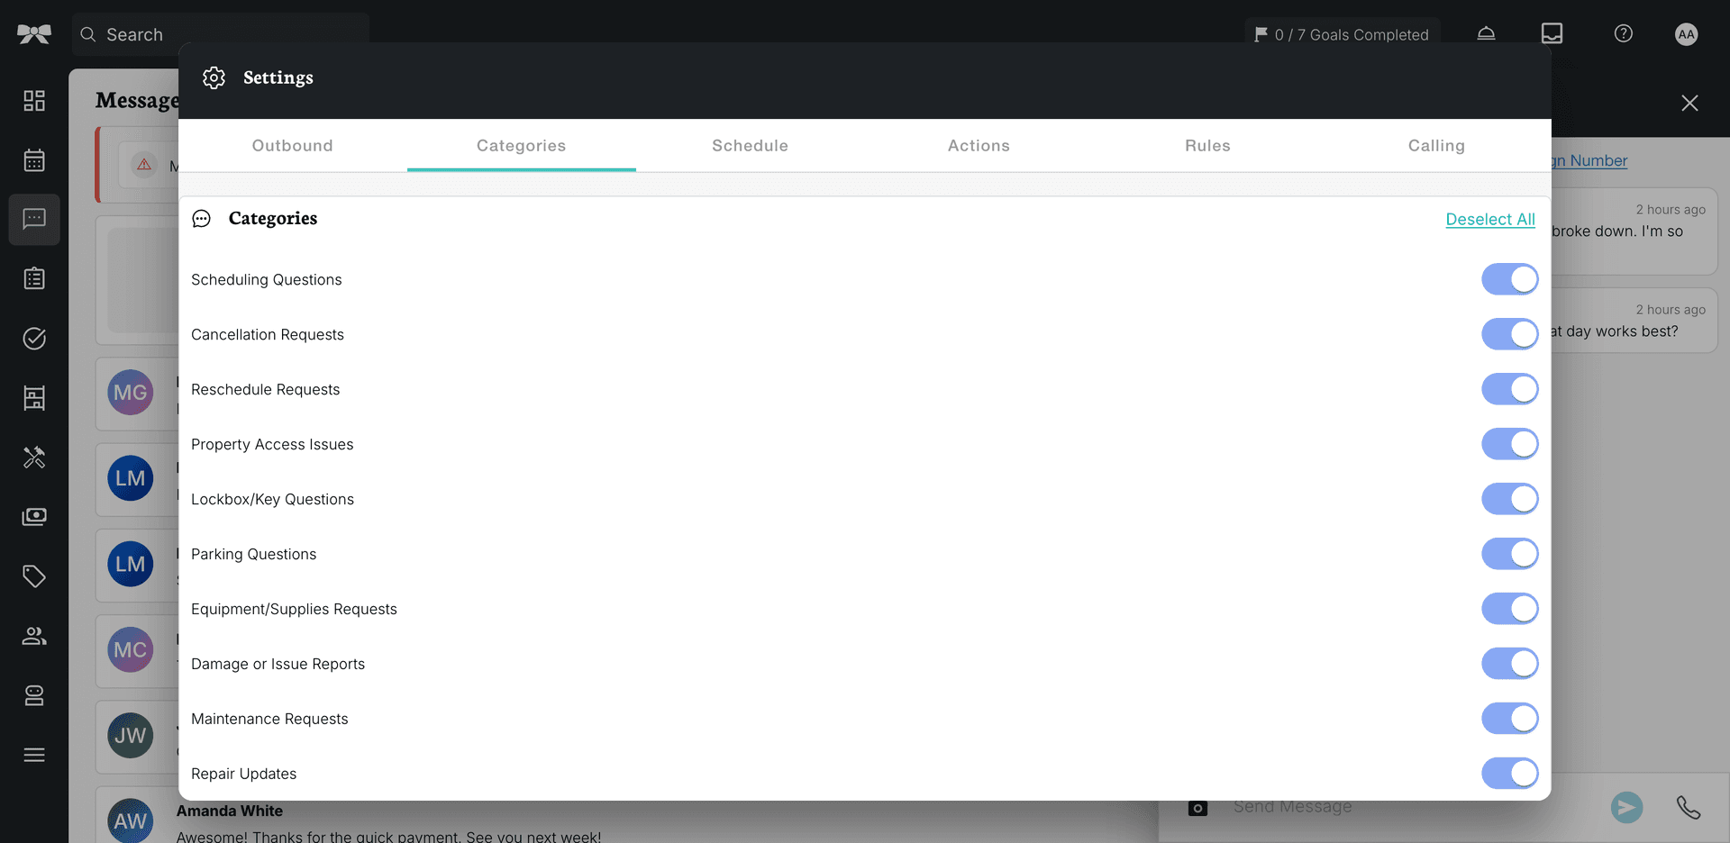Start a call using the phone icon
Image resolution: width=1730 pixels, height=843 pixels.
[x=1688, y=808]
